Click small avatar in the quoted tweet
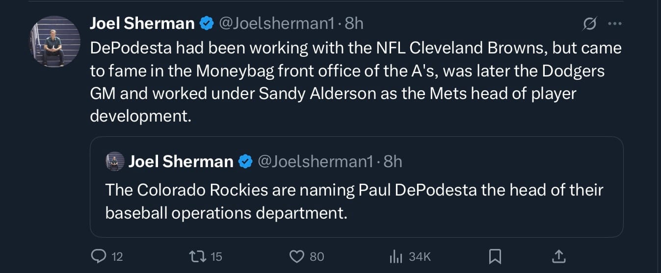Image resolution: width=661 pixels, height=273 pixels. click(x=115, y=161)
